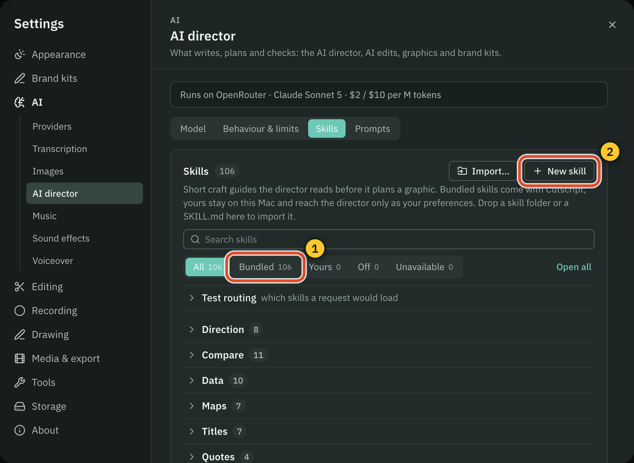Click the AI brain icon in sidebar
Image resolution: width=634 pixels, height=463 pixels.
tap(19, 102)
